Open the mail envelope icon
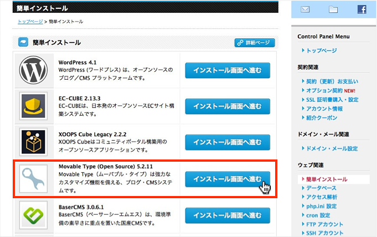 coord(305,9)
